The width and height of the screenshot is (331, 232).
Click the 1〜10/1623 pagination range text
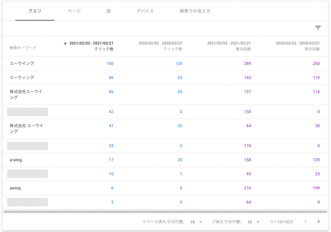282,222
